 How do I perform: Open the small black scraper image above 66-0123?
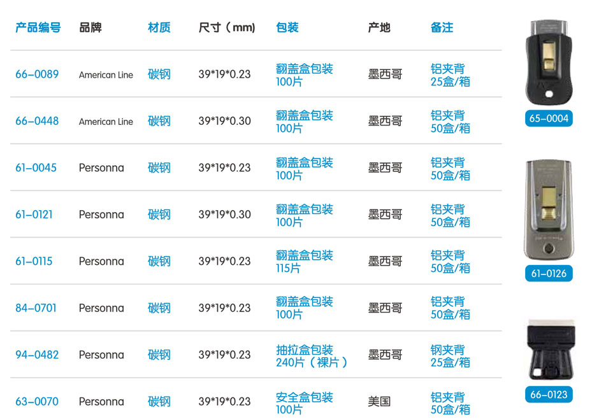pos(548,350)
